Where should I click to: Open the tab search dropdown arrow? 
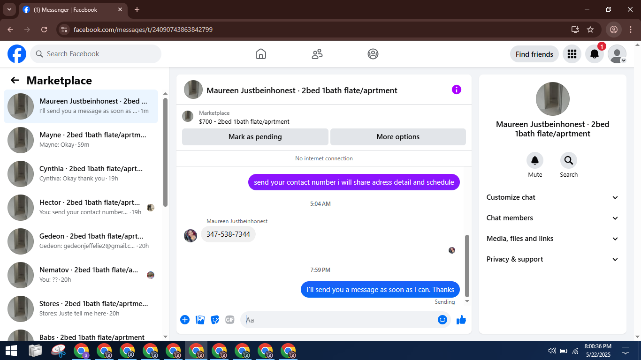pos(9,9)
